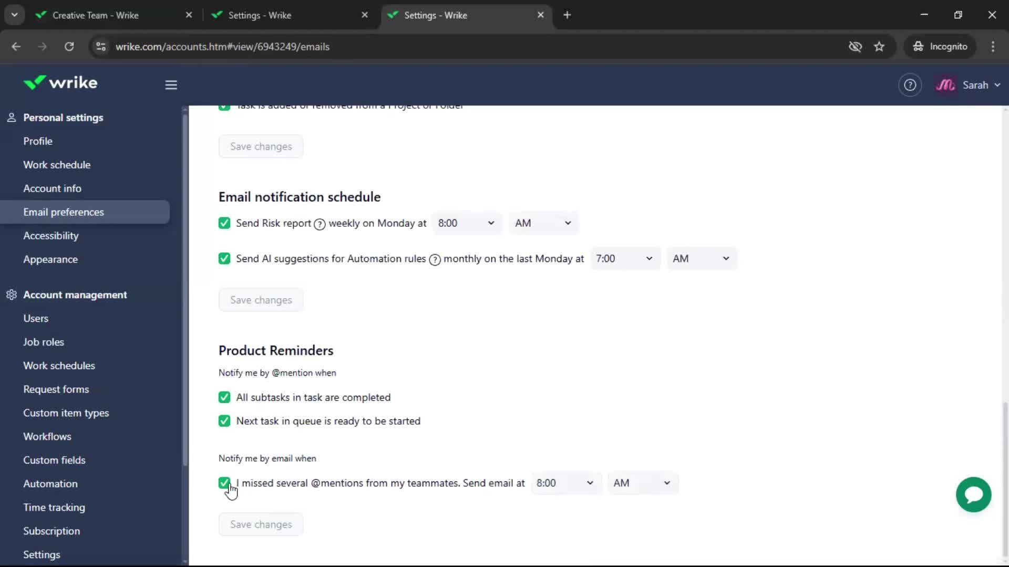Image resolution: width=1009 pixels, height=567 pixels.
Task: Click Save changes under Email notification schedule
Action: point(261,300)
